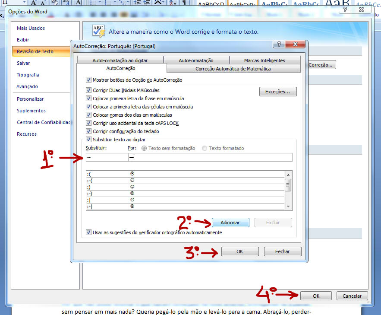Click the sort A-Z icon in the ribbon
The width and height of the screenshot is (381, 315).
pos(172,3)
